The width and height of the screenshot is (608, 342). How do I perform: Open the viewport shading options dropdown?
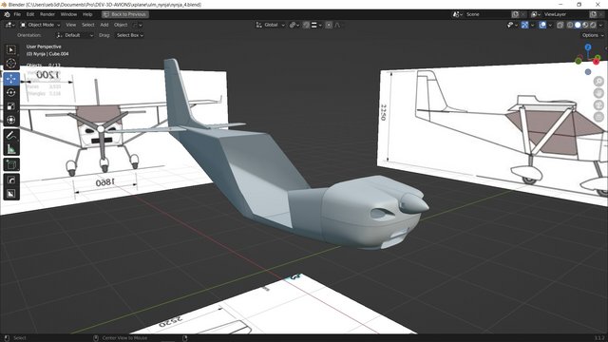pos(601,25)
